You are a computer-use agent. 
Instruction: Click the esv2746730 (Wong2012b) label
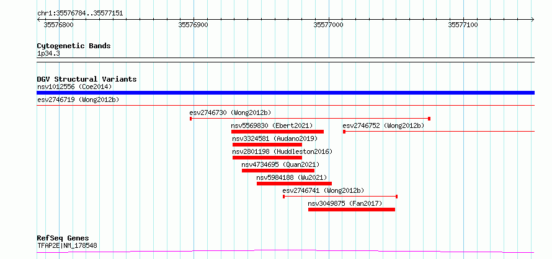(x=230, y=113)
